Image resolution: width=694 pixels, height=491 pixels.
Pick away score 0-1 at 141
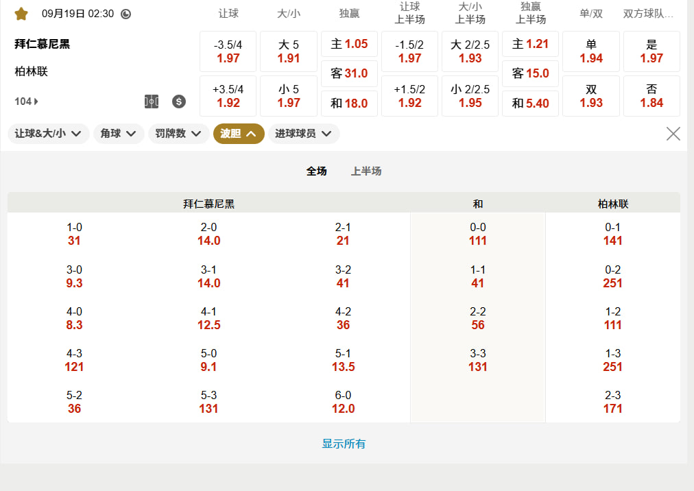[613, 234]
